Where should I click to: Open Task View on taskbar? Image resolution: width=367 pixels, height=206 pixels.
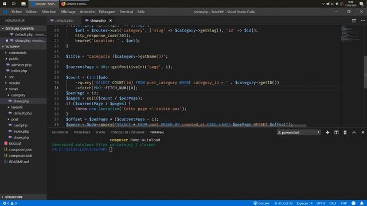coord(14,4)
